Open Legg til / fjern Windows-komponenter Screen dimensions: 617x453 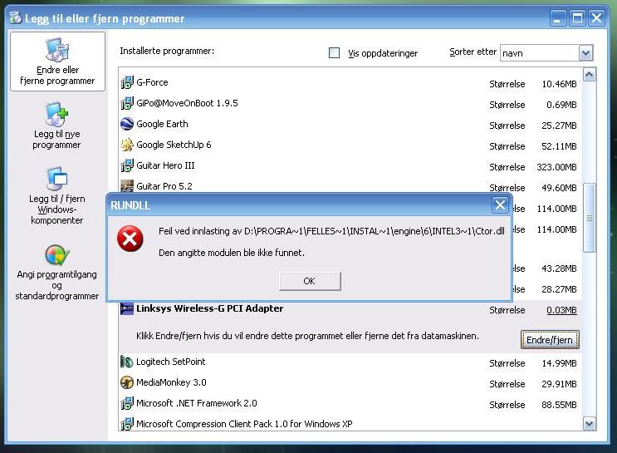(56, 195)
